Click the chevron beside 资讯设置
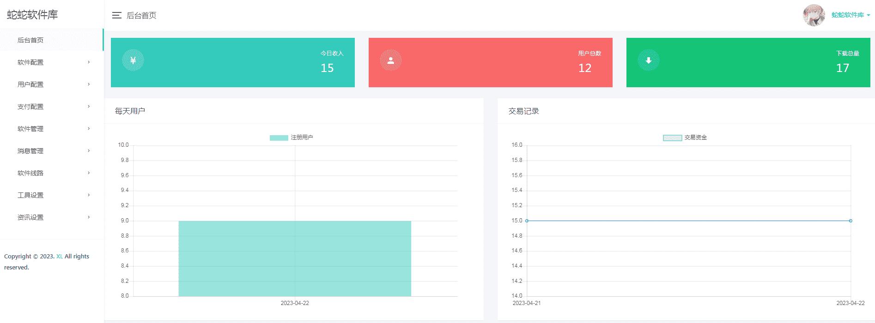875x323 pixels. click(x=89, y=217)
